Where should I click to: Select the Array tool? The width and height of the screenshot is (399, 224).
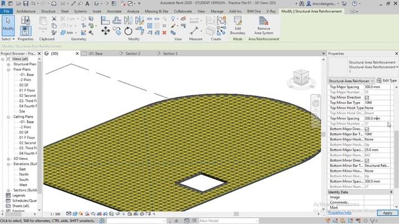click(150, 26)
